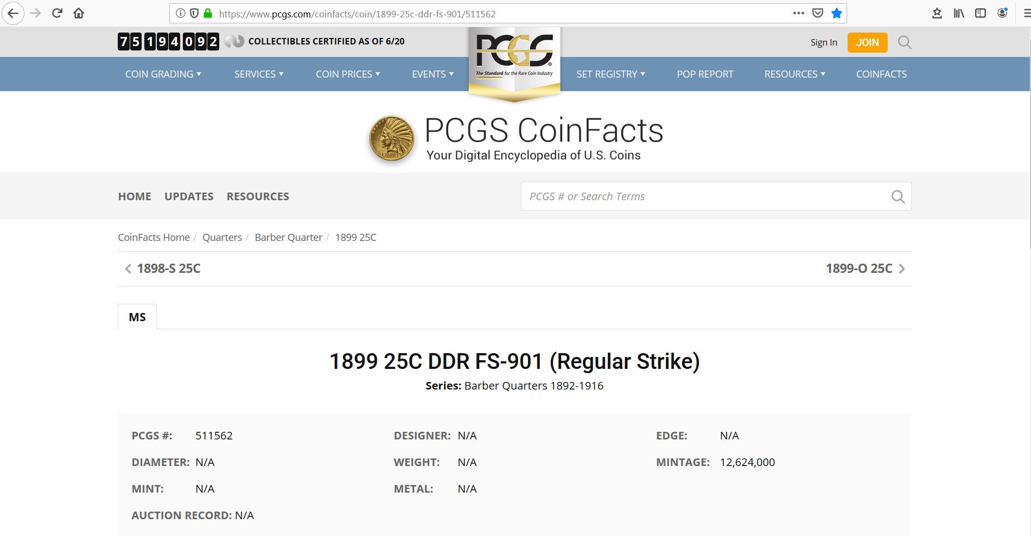
Task: Click the collectibles certified counter digits
Action: click(168, 41)
